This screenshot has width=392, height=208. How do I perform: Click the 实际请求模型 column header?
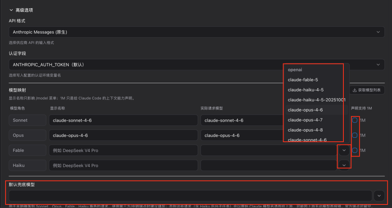(x=212, y=108)
